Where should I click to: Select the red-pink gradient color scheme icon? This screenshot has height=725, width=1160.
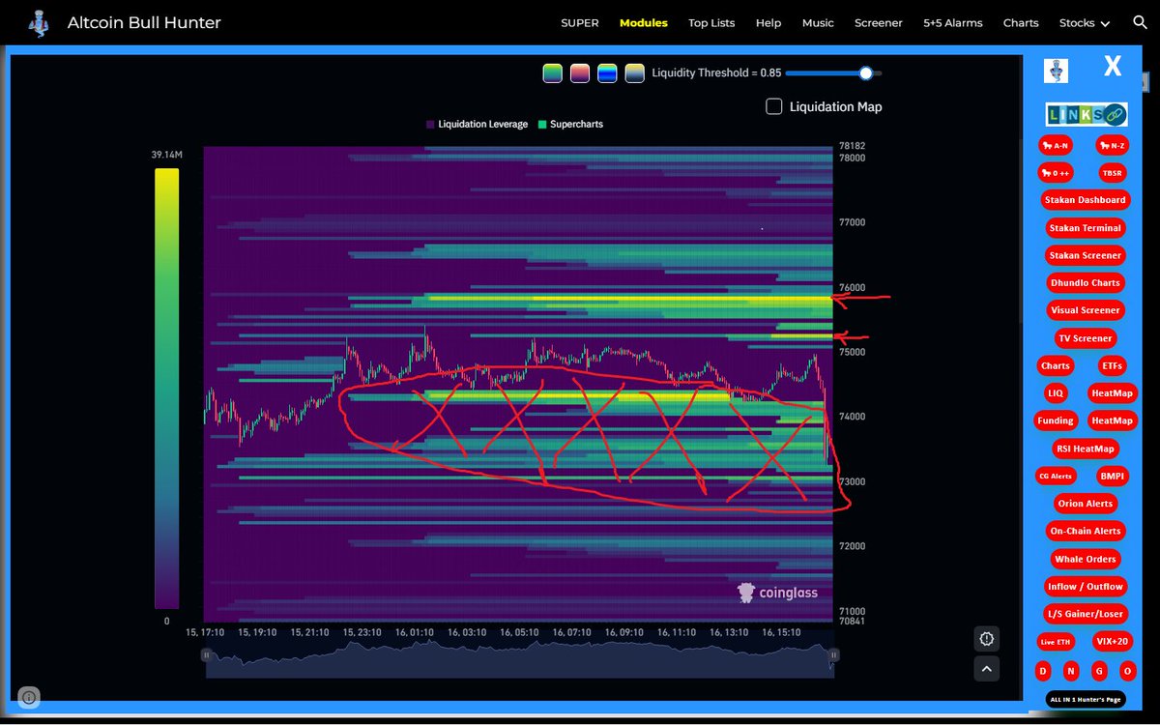pos(580,72)
